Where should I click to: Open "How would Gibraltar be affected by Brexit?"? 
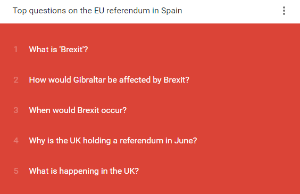(x=109, y=80)
